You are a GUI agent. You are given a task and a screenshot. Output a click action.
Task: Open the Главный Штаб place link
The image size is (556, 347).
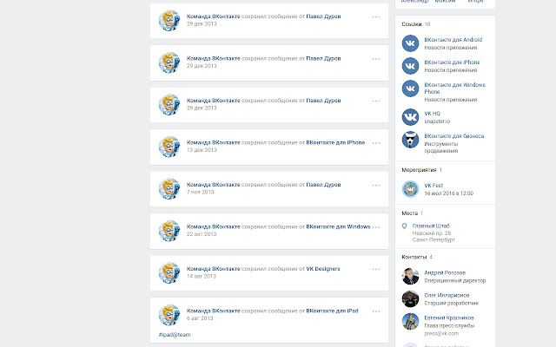[x=431, y=226]
